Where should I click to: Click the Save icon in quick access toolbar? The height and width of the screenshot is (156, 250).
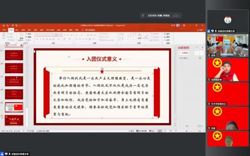[4, 25]
